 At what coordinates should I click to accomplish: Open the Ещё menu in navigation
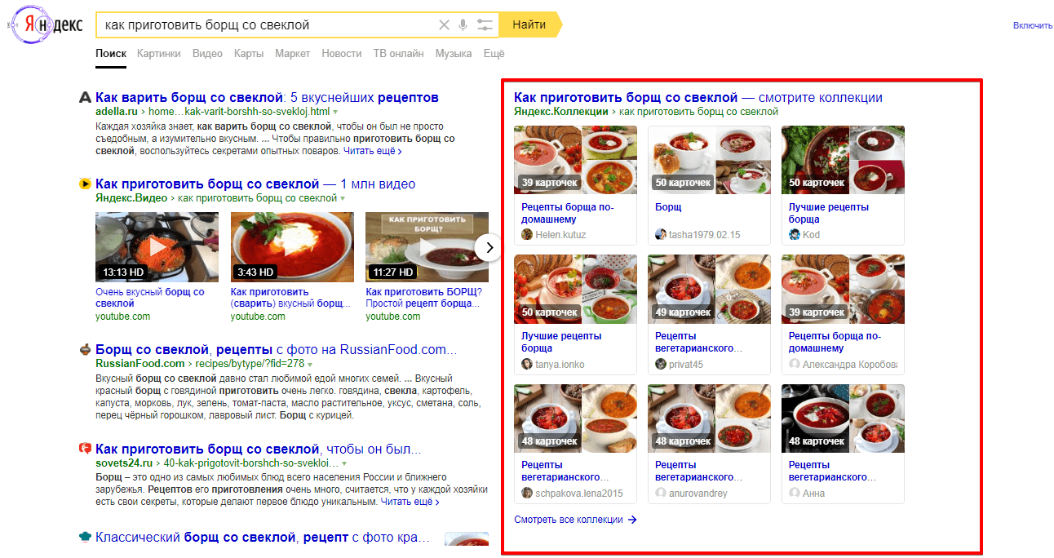(494, 54)
